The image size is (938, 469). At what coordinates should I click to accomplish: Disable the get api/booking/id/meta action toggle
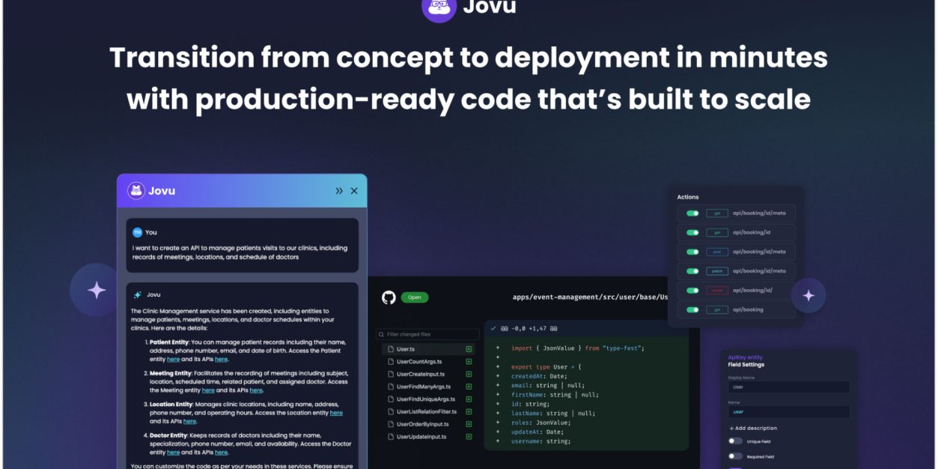(x=693, y=214)
